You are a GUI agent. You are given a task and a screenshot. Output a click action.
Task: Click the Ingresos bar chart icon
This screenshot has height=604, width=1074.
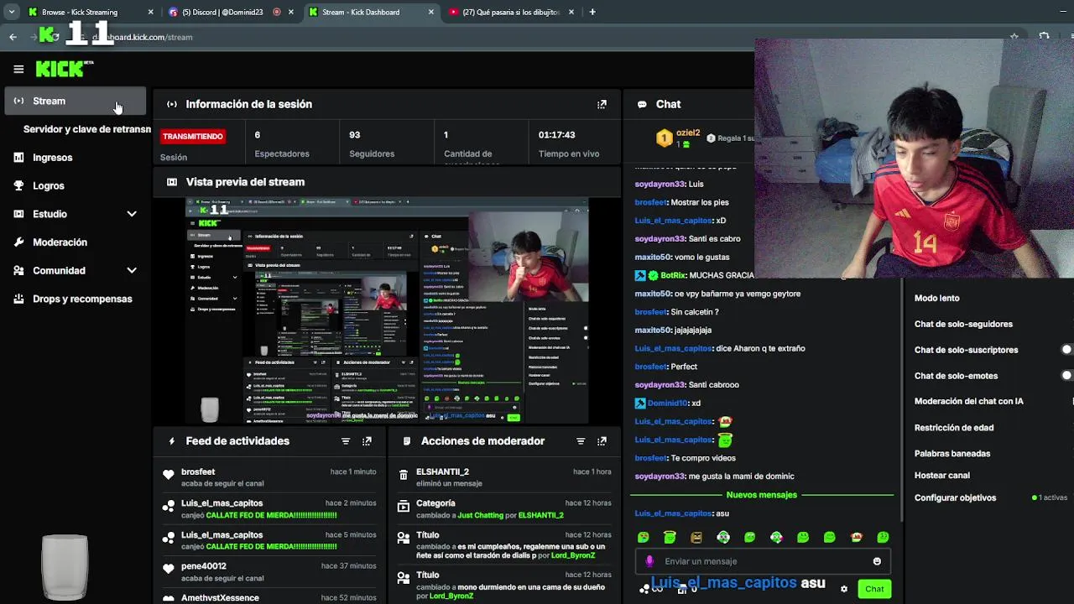click(x=18, y=158)
